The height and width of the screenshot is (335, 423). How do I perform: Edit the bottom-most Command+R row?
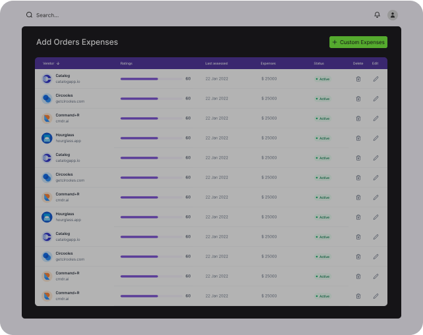click(376, 296)
